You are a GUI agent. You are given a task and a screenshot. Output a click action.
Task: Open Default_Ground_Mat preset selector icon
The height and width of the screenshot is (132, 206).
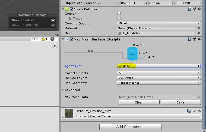(194, 111)
